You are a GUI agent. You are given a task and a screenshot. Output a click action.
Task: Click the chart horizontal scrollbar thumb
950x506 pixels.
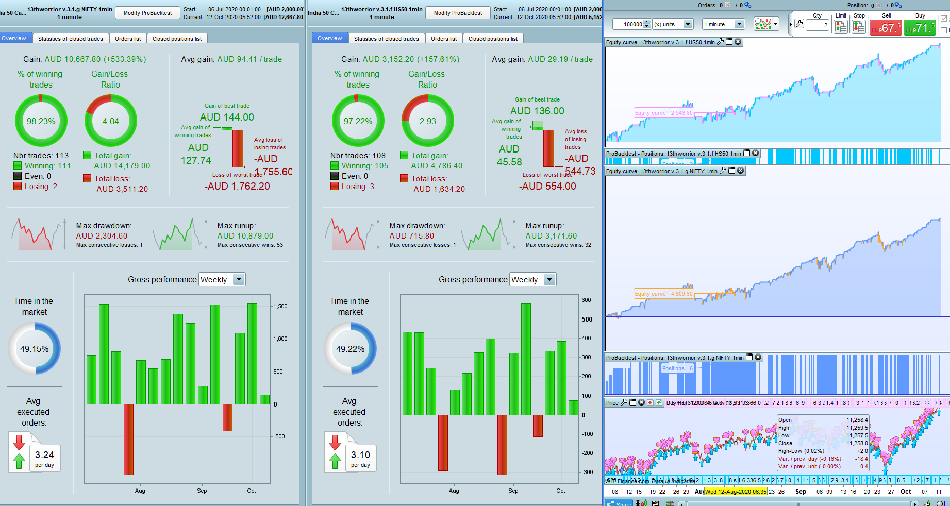798,504
